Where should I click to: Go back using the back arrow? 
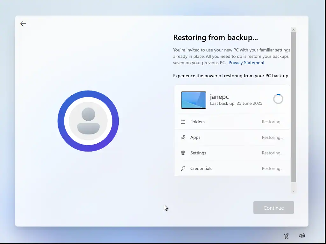coord(23,24)
